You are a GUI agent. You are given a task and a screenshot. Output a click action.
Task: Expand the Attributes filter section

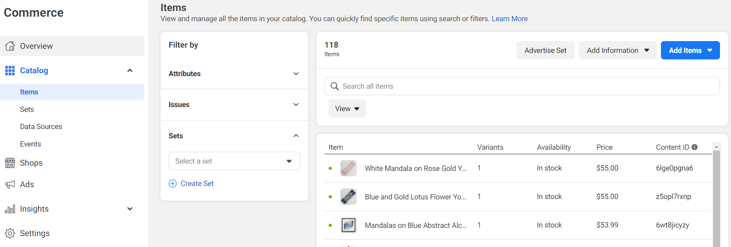234,74
